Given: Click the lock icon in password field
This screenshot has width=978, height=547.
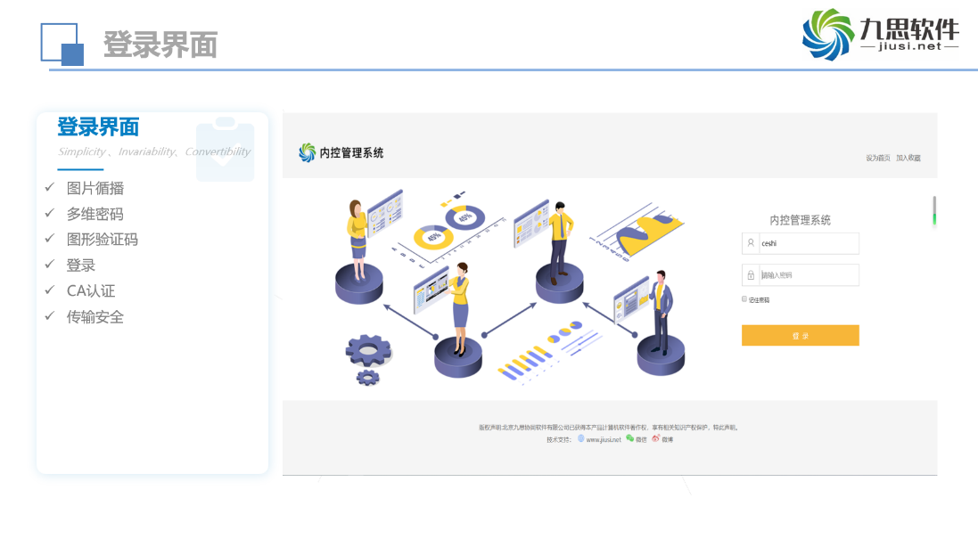Looking at the screenshot, I should coord(751,275).
